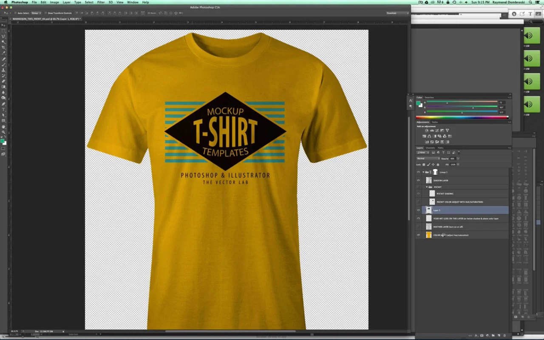Screen dimensions: 544x340
Task: Select the Dodge tool
Action: click(3, 98)
